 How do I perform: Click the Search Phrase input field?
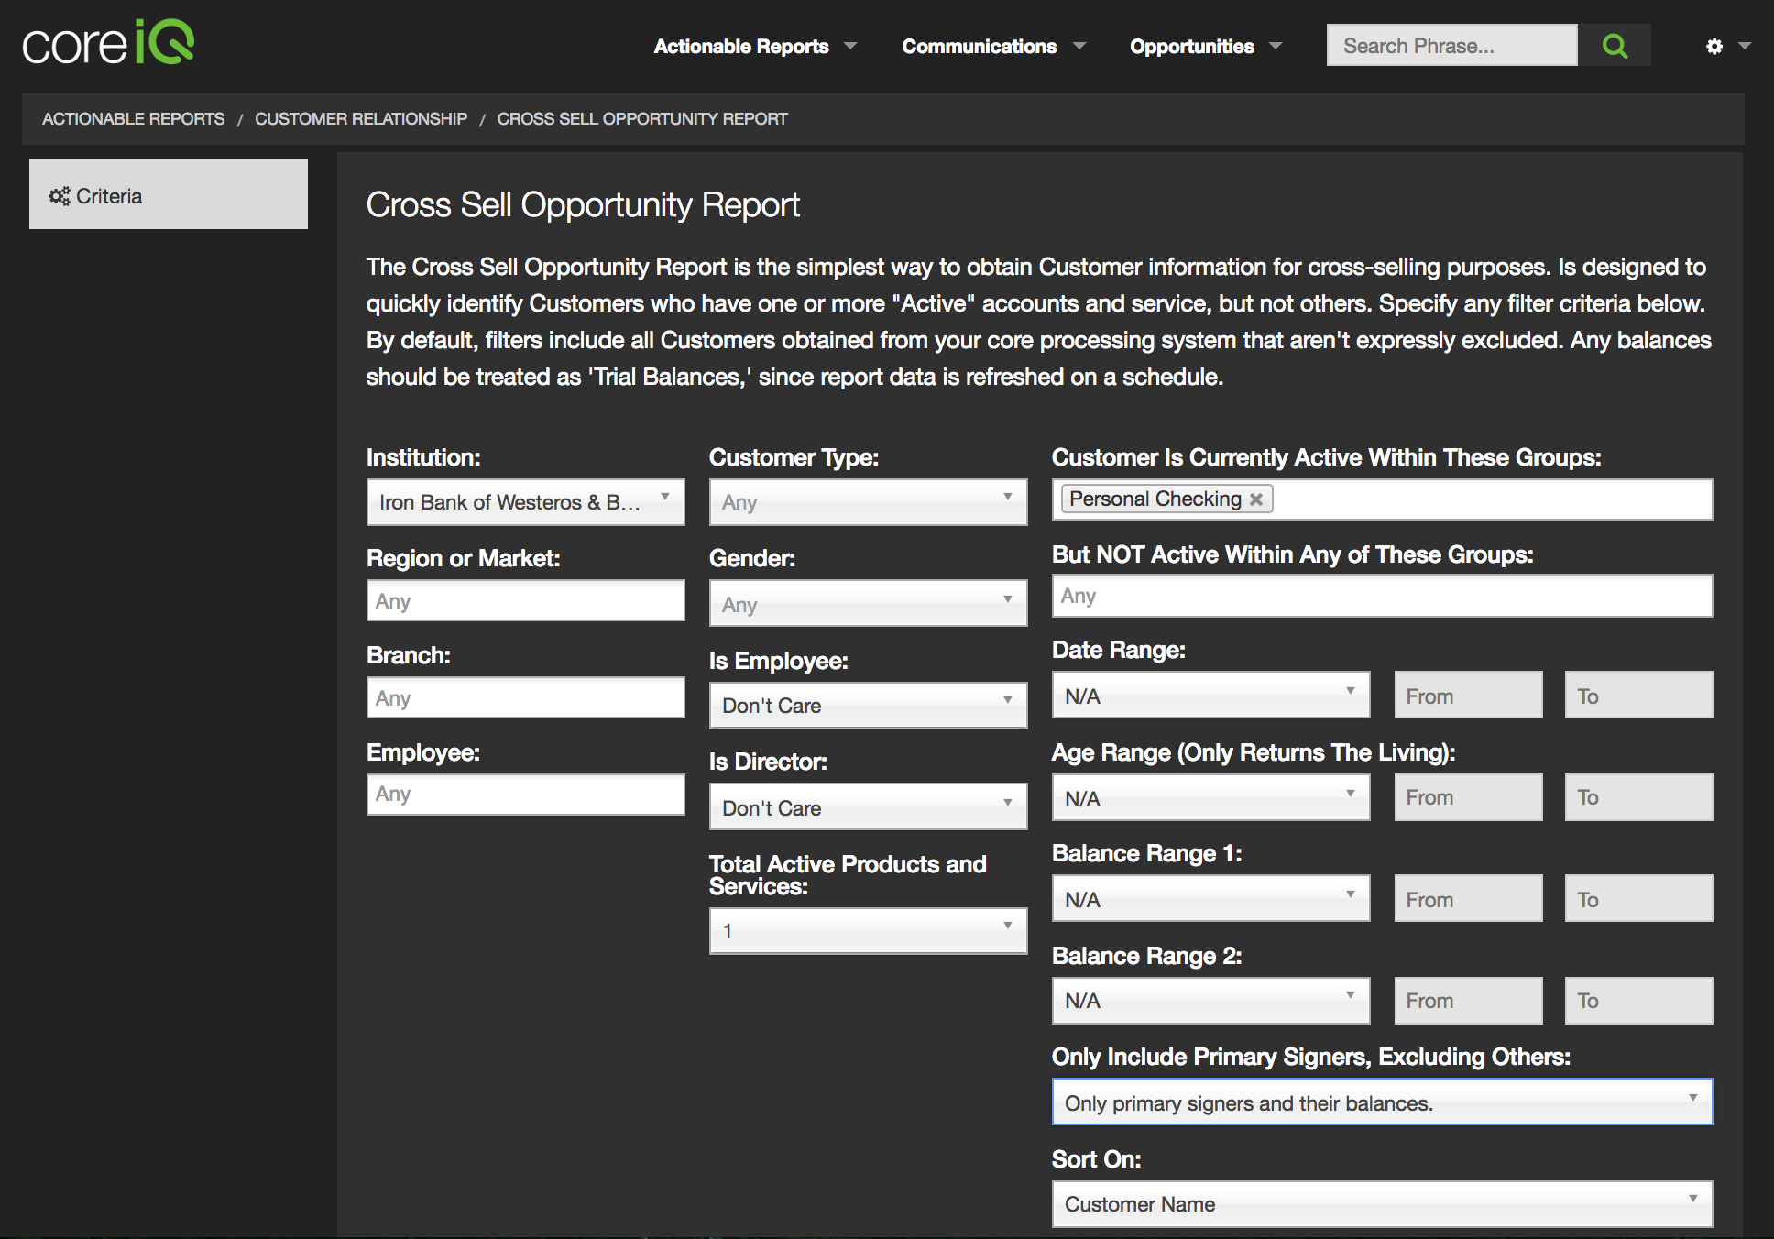coord(1451,46)
